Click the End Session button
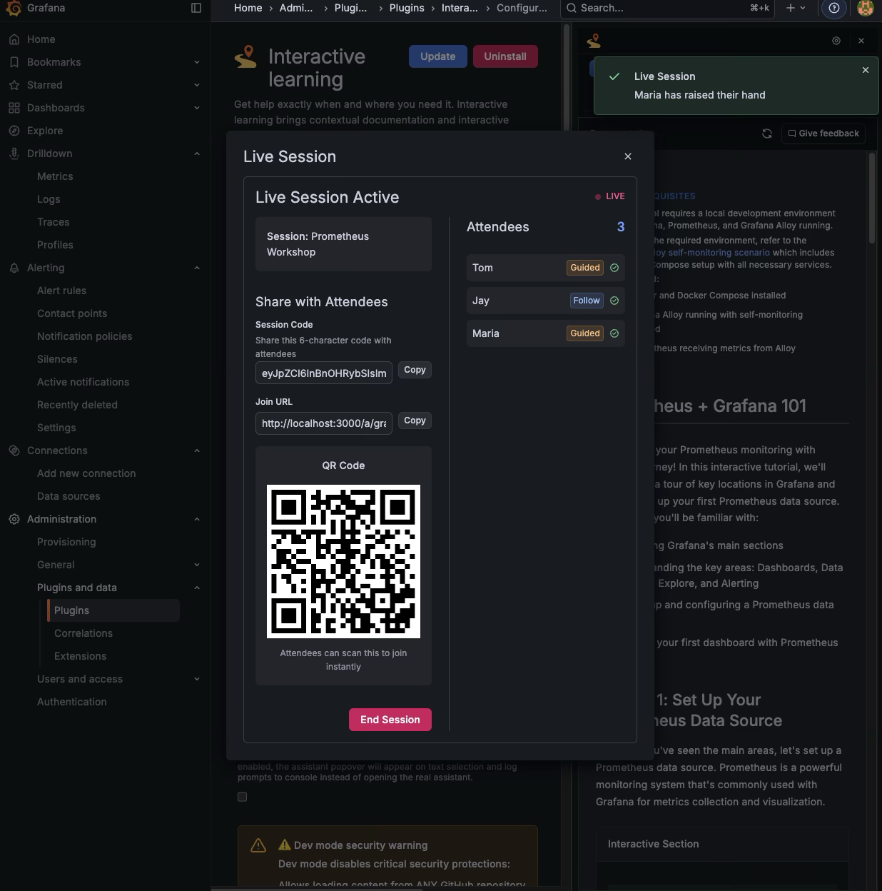882x891 pixels. tap(390, 720)
